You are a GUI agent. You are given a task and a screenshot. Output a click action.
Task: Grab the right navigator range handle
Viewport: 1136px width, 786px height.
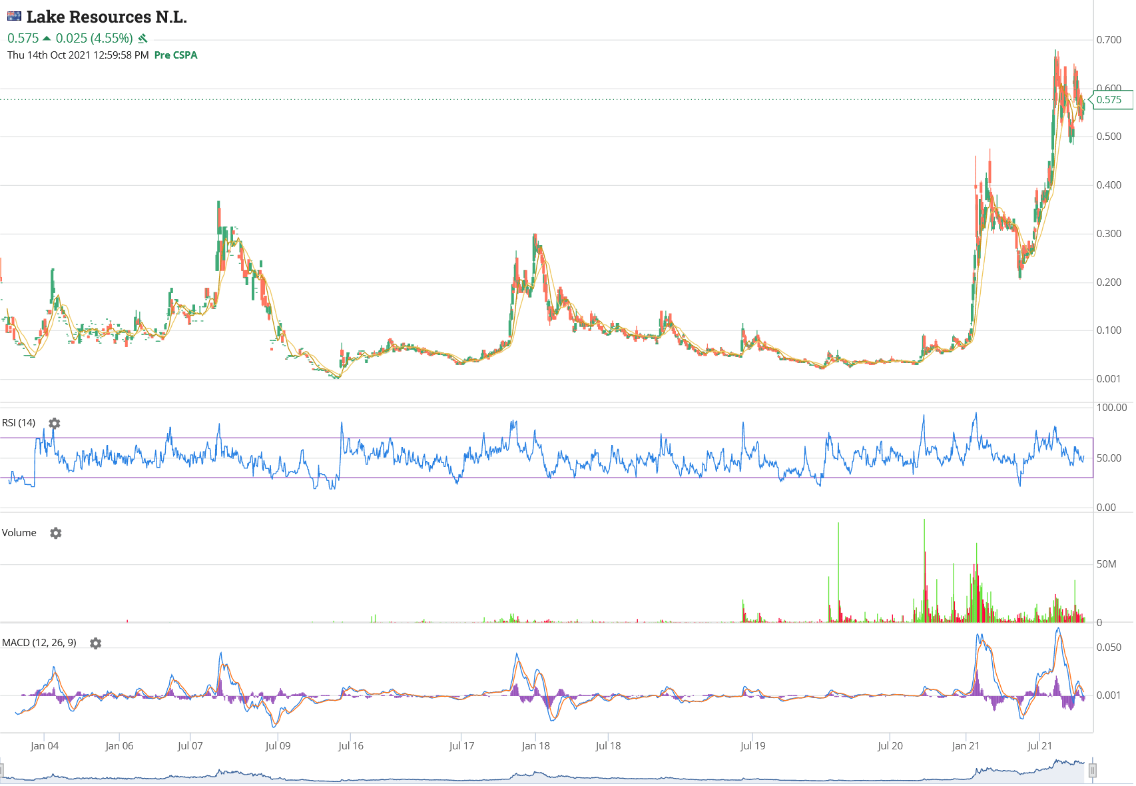[1093, 771]
